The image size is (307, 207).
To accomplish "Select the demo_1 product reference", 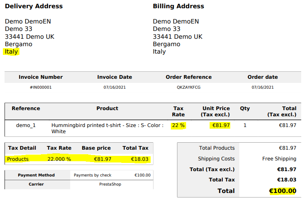I will (x=26, y=125).
